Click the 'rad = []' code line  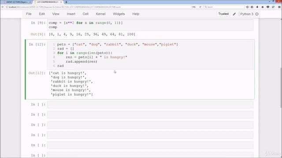pyautogui.click(x=66, y=49)
